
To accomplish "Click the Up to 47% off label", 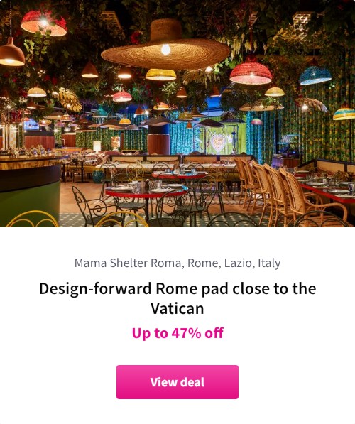I will (x=177, y=333).
